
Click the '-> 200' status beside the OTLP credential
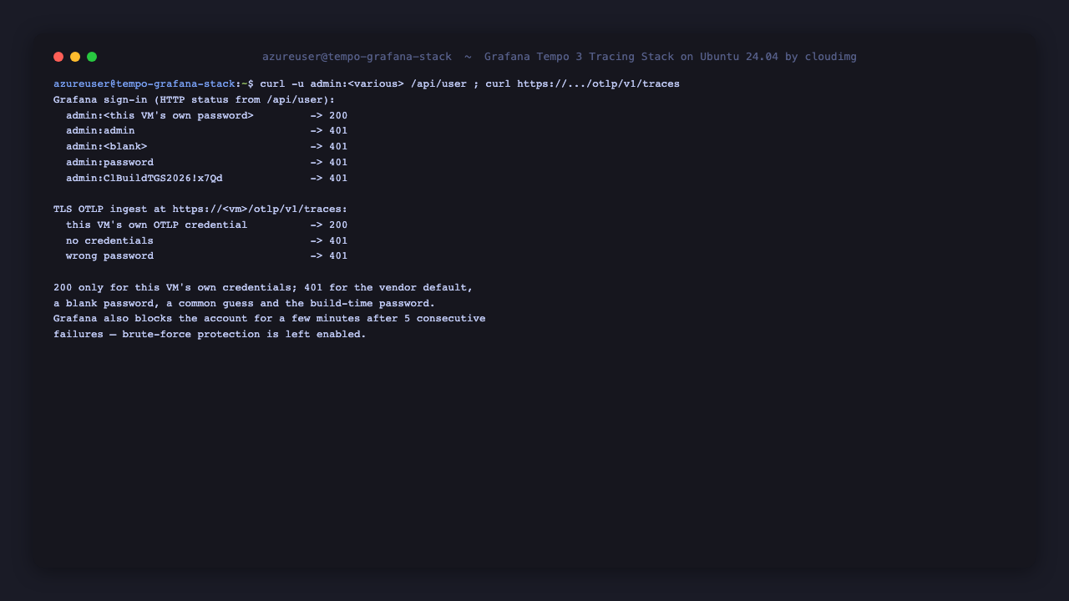[x=329, y=225]
